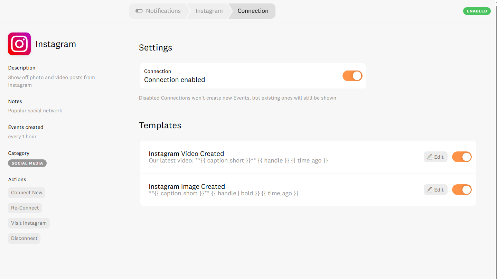Turn off Instagram Video Created template toggle
The width and height of the screenshot is (497, 279).
(x=462, y=157)
